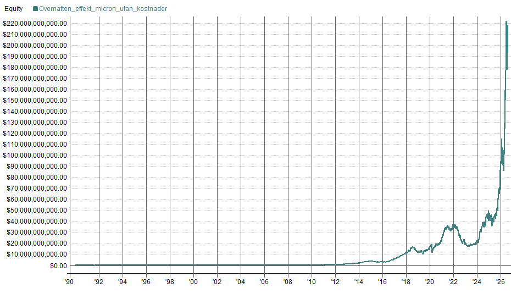Click the $90,000,000,000.00 axis label
This screenshot has height=294, width=511.
pyautogui.click(x=37, y=167)
